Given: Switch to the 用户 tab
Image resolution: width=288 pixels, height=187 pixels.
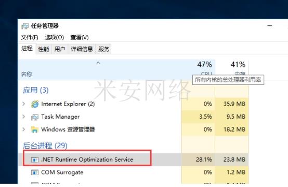Looking at the screenshot, I should (60, 49).
